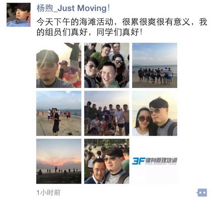
Task: Open the 杨煦_Just Moving! profile name
Action: tap(73, 8)
